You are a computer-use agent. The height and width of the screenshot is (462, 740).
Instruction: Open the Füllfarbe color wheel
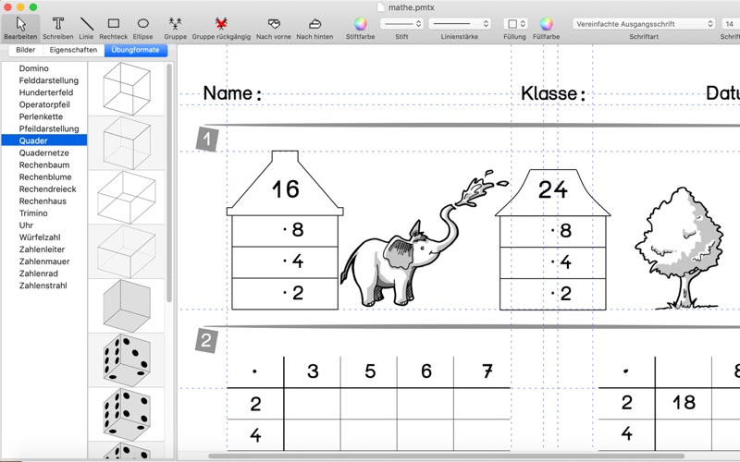coord(546,24)
